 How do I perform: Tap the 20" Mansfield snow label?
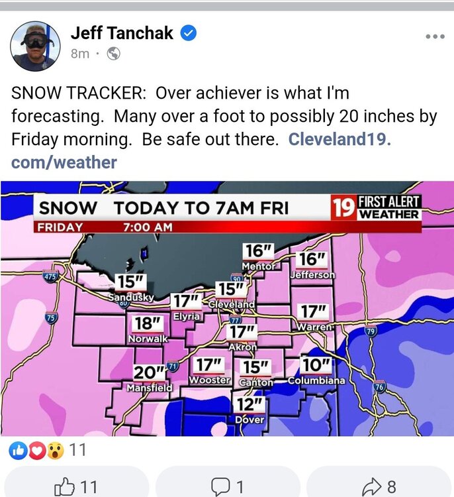150,378
